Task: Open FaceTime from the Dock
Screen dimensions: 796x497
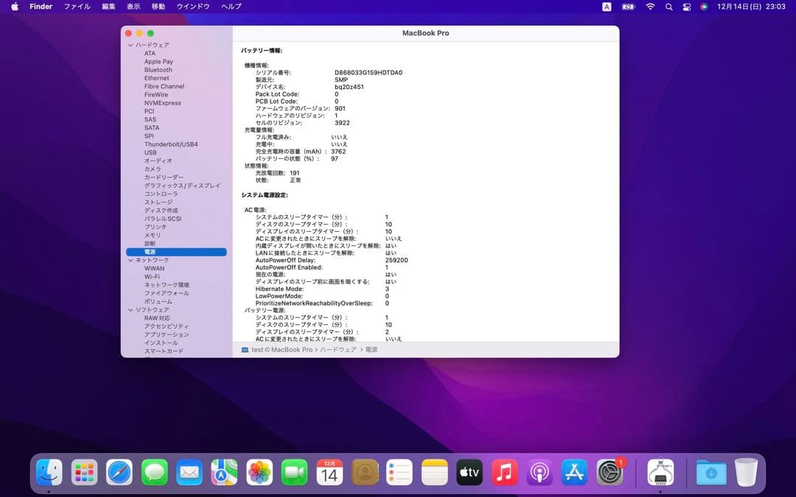Action: [x=294, y=472]
